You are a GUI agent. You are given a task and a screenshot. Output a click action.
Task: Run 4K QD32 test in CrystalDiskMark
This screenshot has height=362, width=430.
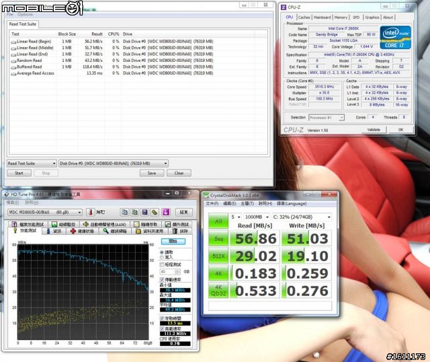tap(218, 290)
